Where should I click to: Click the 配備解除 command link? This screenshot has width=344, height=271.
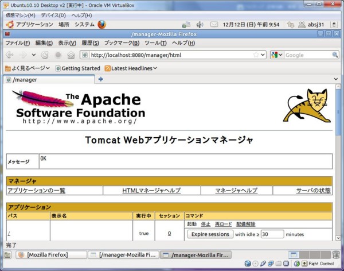[x=246, y=224]
